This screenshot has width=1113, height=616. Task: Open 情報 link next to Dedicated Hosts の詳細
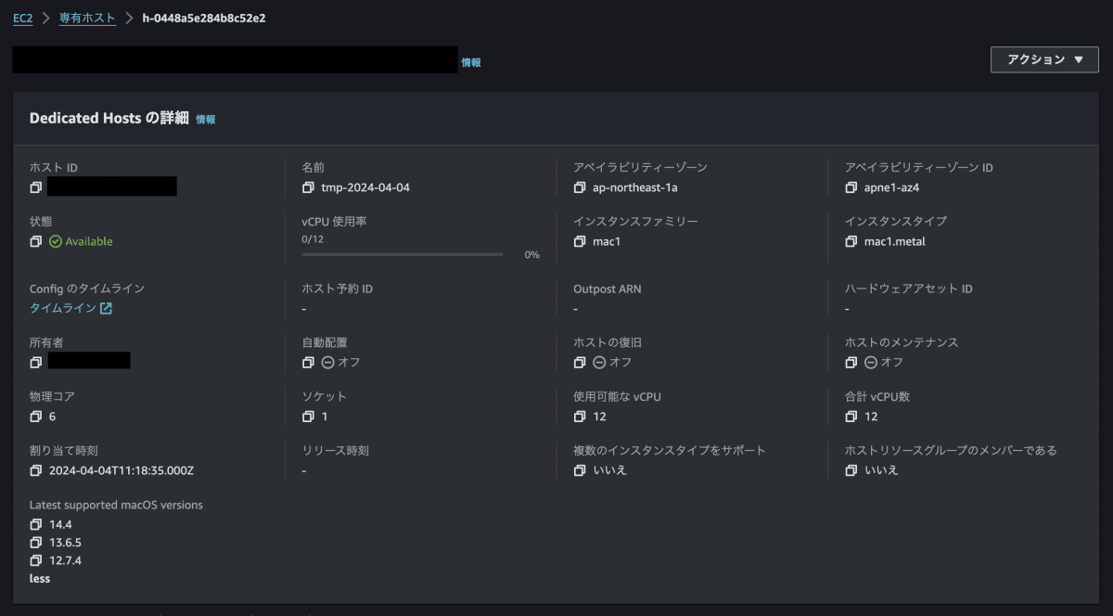point(206,120)
